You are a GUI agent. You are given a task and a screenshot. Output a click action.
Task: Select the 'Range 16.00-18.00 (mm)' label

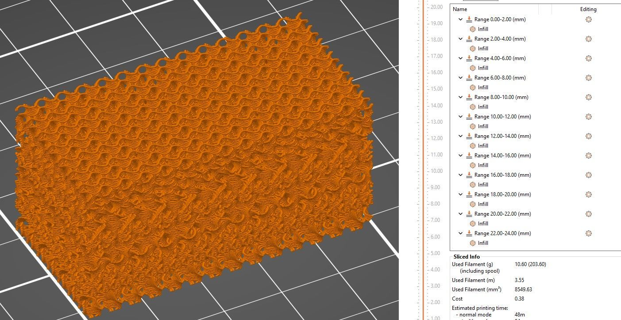(503, 175)
